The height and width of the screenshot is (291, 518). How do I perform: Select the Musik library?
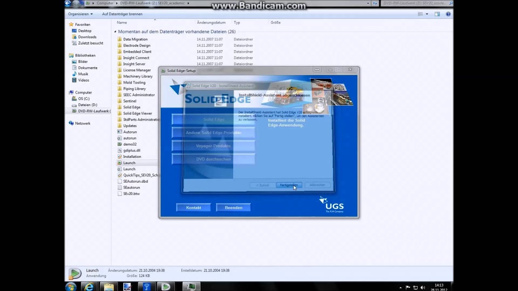tap(83, 74)
